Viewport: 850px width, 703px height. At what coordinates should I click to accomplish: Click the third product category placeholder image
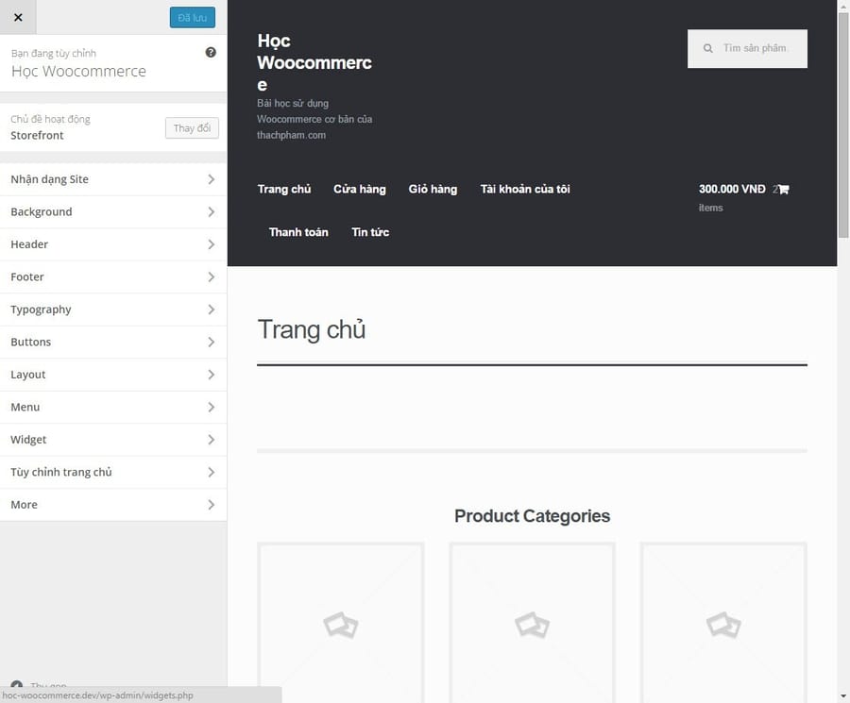coord(723,623)
